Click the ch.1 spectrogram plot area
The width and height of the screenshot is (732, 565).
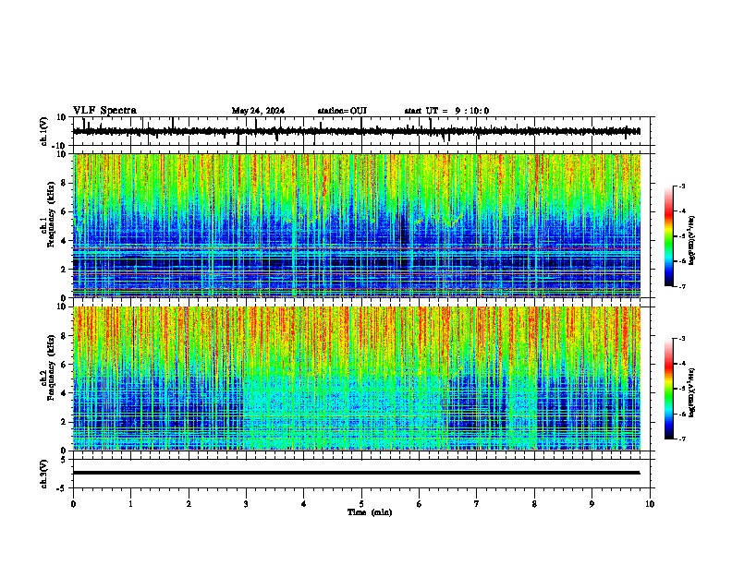click(357, 225)
